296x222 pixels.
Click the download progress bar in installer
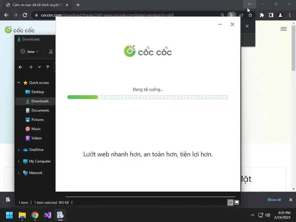point(148,97)
